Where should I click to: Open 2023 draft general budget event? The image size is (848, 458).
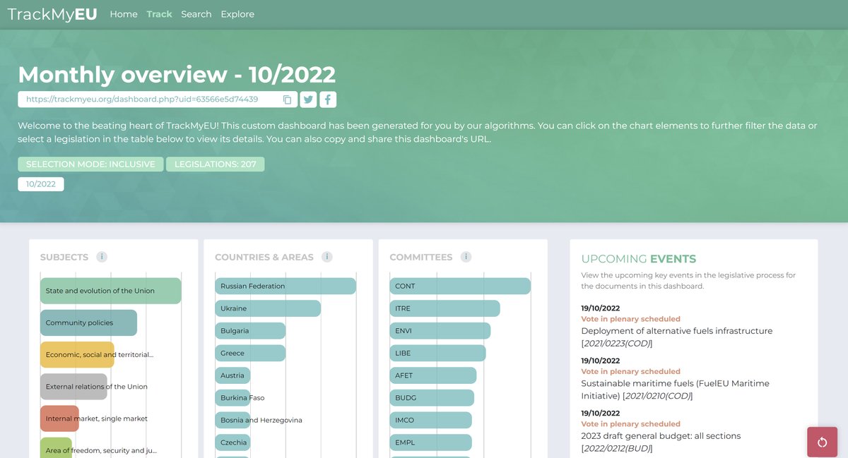tap(661, 442)
